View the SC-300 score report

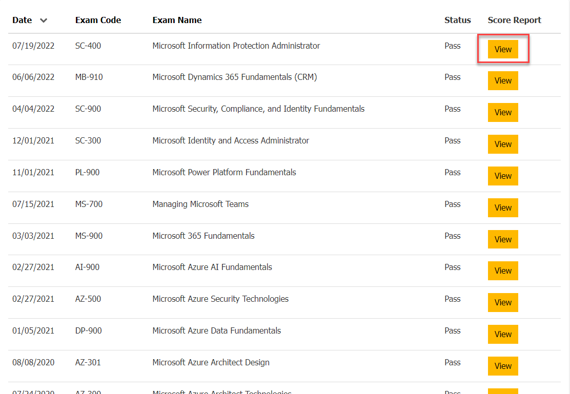503,144
